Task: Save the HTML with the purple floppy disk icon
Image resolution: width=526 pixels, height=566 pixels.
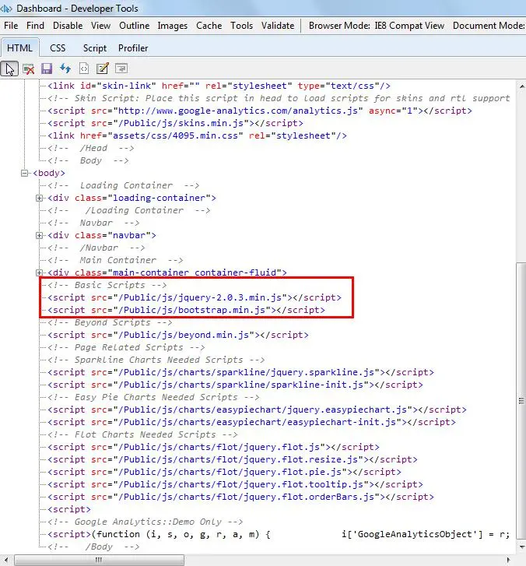Action: 47,69
